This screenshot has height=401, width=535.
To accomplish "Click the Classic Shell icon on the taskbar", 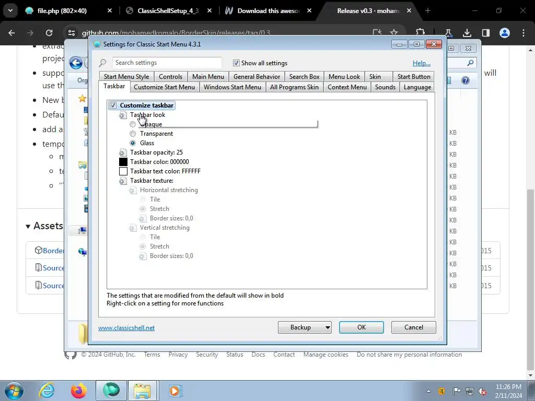I will [111, 391].
